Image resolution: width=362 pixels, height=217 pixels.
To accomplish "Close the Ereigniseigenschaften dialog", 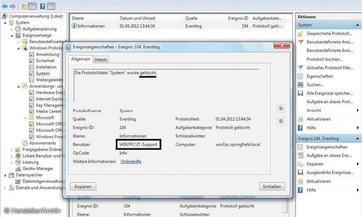I will pos(282,46).
